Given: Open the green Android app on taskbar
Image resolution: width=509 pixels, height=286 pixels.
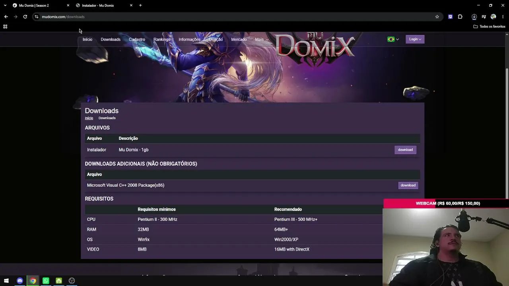Looking at the screenshot, I should pyautogui.click(x=59, y=281).
